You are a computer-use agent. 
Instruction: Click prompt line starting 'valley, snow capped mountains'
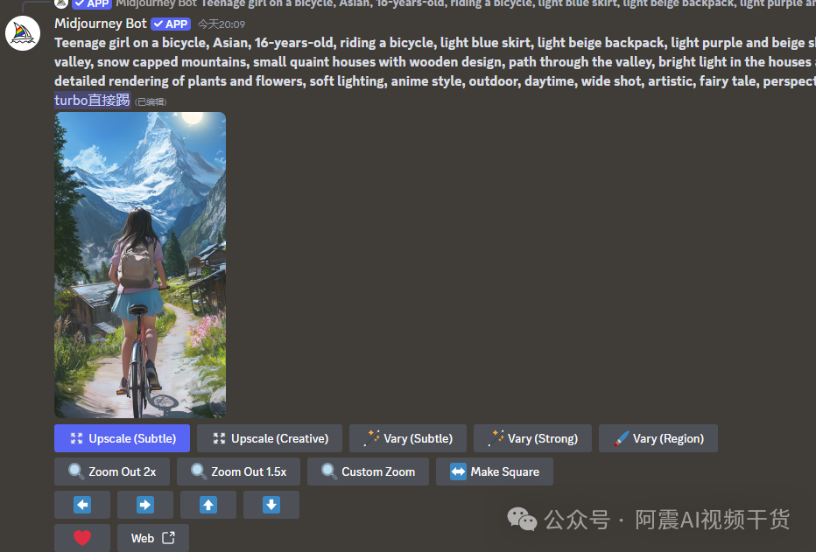tap(435, 62)
